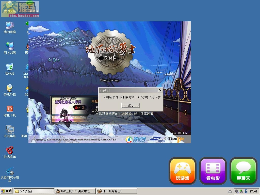Close the pipipi dialog
The image size is (260, 195).
[x=160, y=90]
